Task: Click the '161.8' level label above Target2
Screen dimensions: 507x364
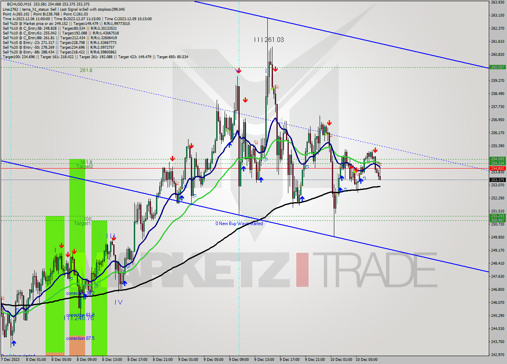Action: [86, 162]
